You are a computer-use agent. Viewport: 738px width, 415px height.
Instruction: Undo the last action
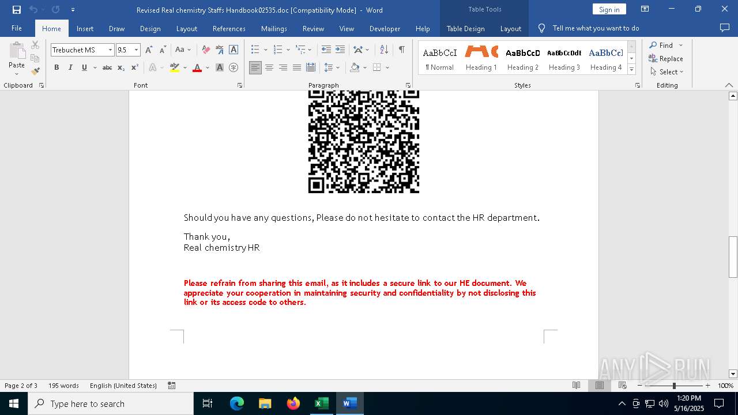pyautogui.click(x=33, y=10)
